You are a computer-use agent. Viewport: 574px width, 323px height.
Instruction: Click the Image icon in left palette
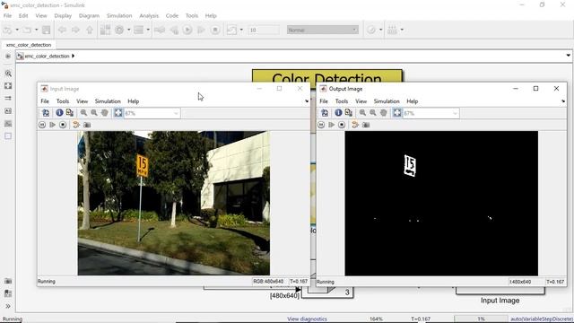coord(8,124)
